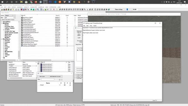Open the File menu in script editor
Image resolution: width=188 pixels, height=106 pixels.
tap(84, 26)
